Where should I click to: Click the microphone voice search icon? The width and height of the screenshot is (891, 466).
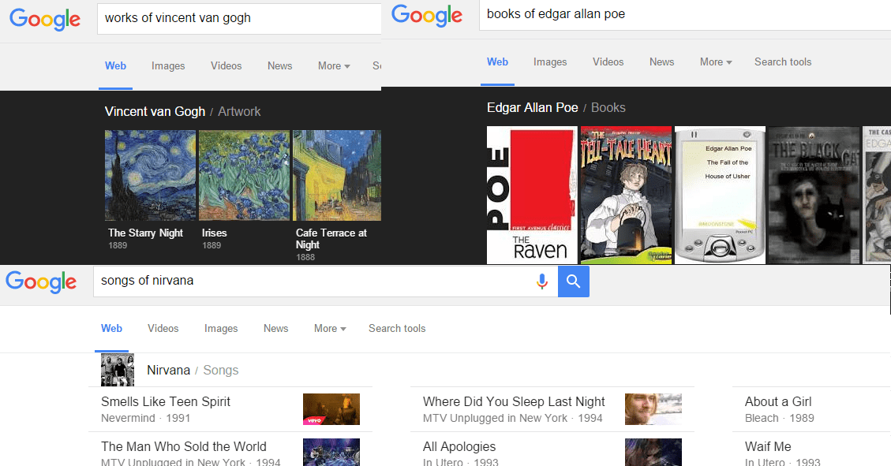click(x=542, y=281)
